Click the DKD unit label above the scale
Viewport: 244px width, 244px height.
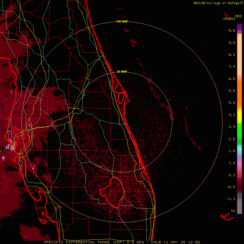pos(238,16)
